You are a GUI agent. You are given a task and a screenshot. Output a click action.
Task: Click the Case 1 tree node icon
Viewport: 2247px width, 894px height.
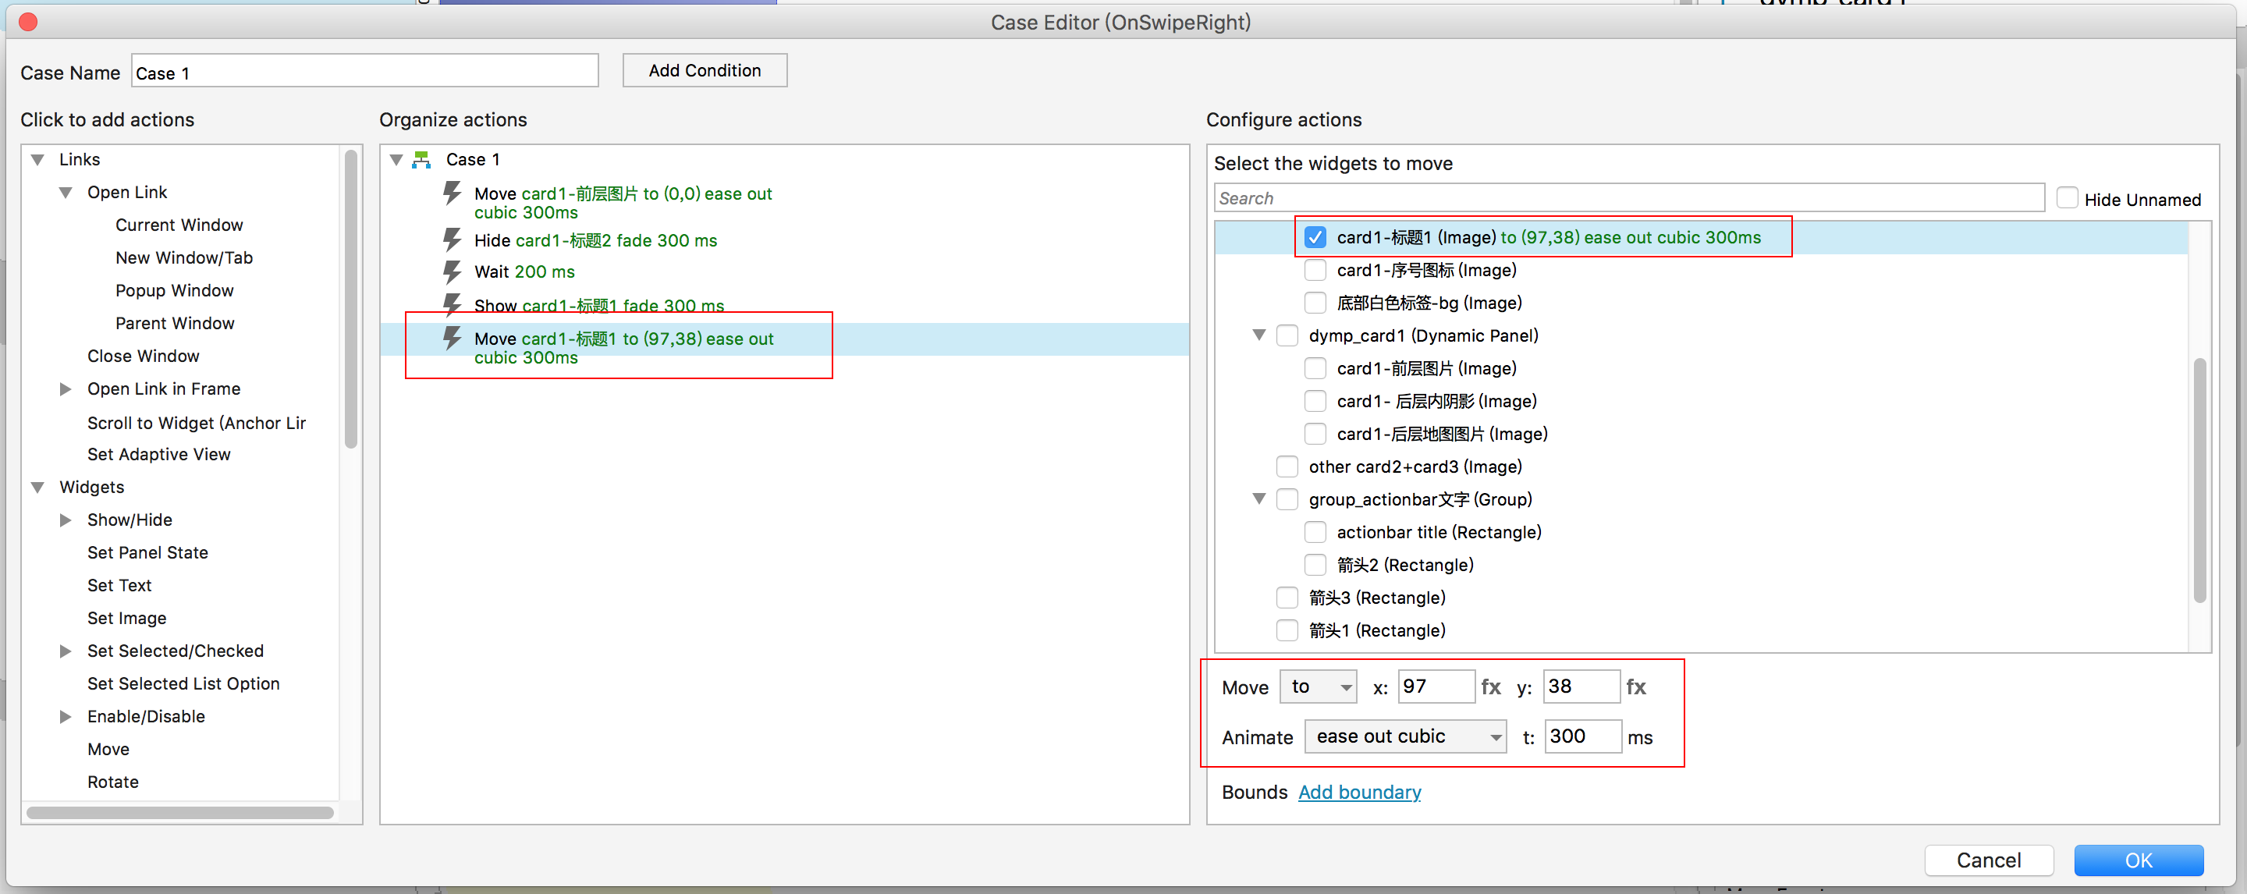click(x=422, y=160)
